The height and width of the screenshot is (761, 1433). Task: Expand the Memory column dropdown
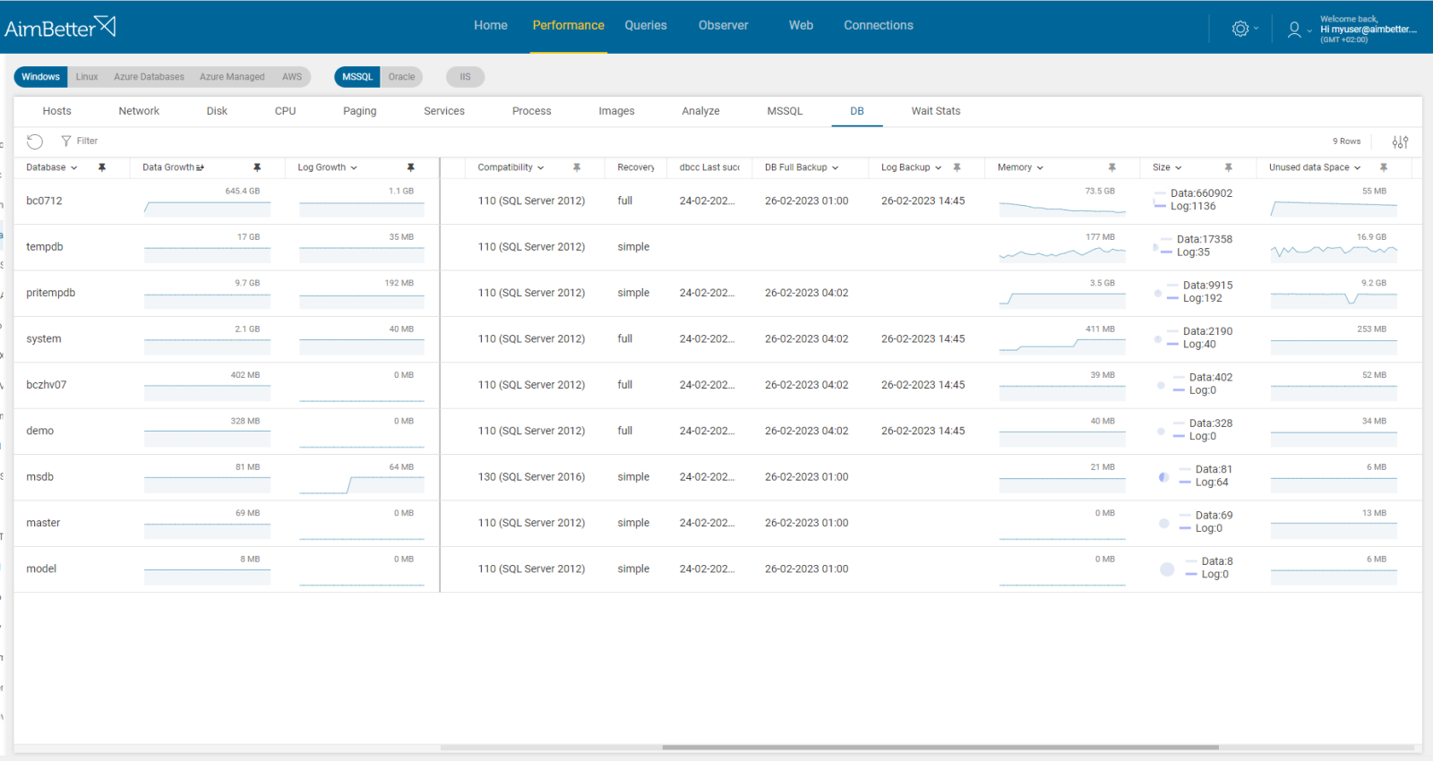point(1040,167)
